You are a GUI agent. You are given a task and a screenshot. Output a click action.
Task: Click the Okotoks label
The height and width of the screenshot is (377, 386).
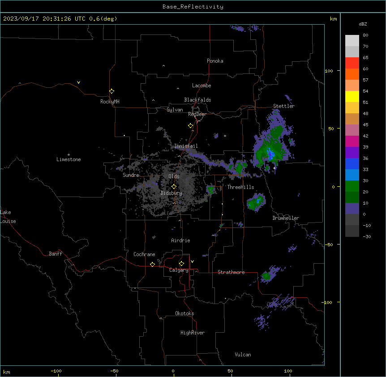click(x=184, y=313)
